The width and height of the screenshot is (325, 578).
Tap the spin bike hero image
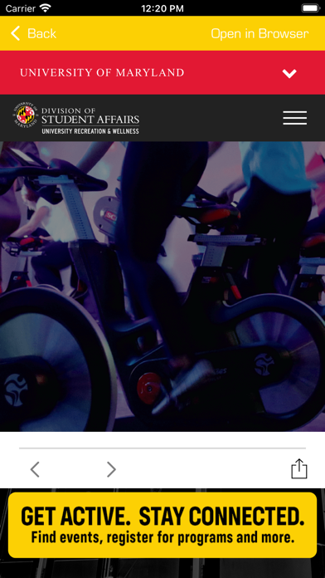pyautogui.click(x=162, y=287)
